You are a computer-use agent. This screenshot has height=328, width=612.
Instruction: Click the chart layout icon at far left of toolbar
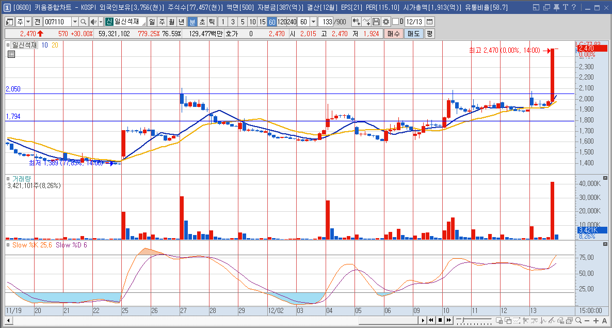(10, 22)
